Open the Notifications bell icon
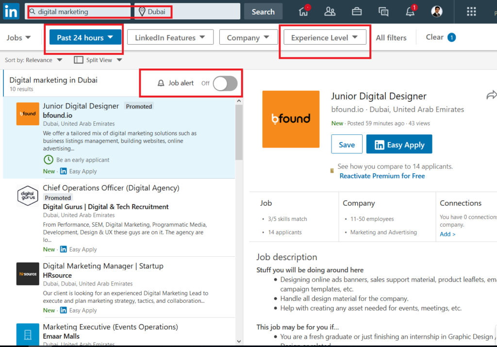This screenshot has width=497, height=347. click(x=410, y=12)
